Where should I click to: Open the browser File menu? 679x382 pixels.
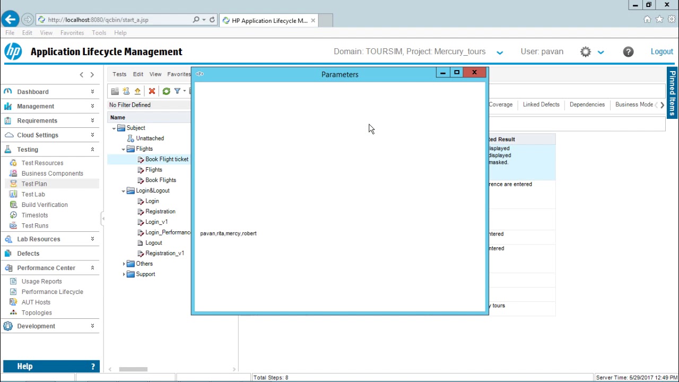pos(10,33)
